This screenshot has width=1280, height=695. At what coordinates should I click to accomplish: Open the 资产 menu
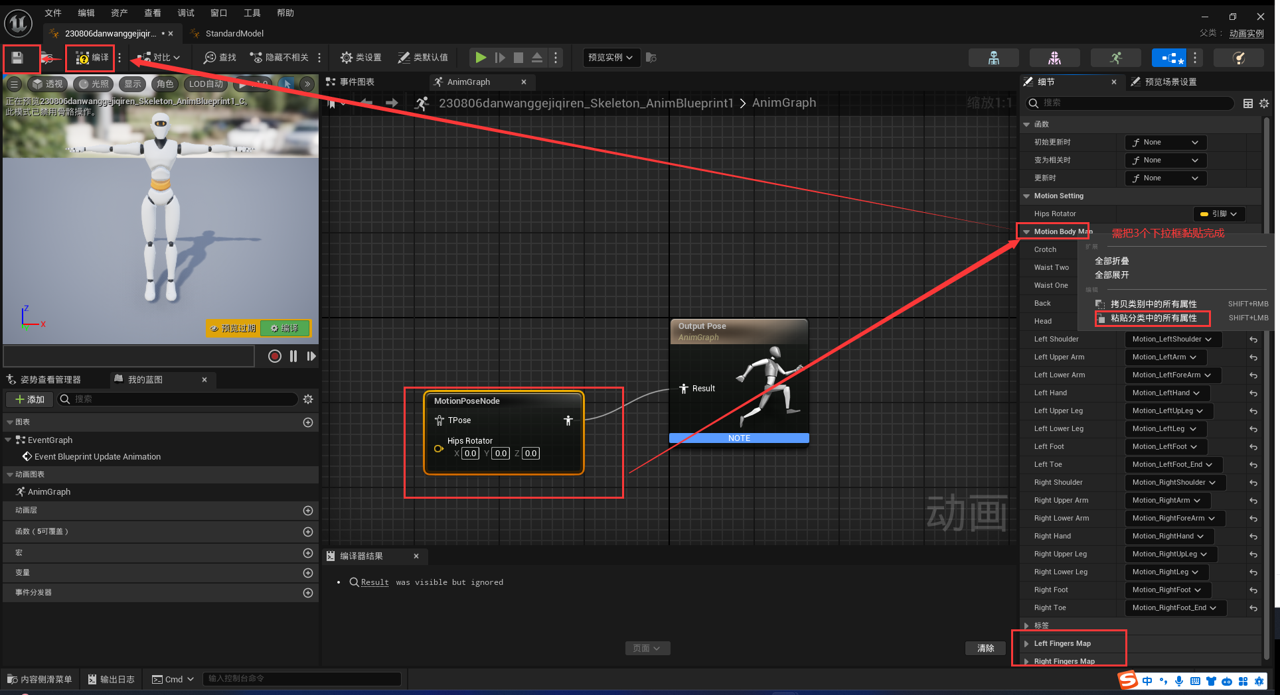pyautogui.click(x=119, y=13)
